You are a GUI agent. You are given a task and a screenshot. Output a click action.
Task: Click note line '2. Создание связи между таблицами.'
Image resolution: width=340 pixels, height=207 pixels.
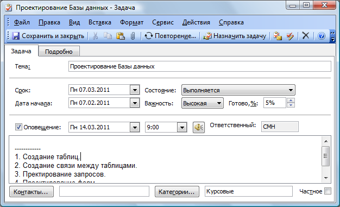coord(76,166)
